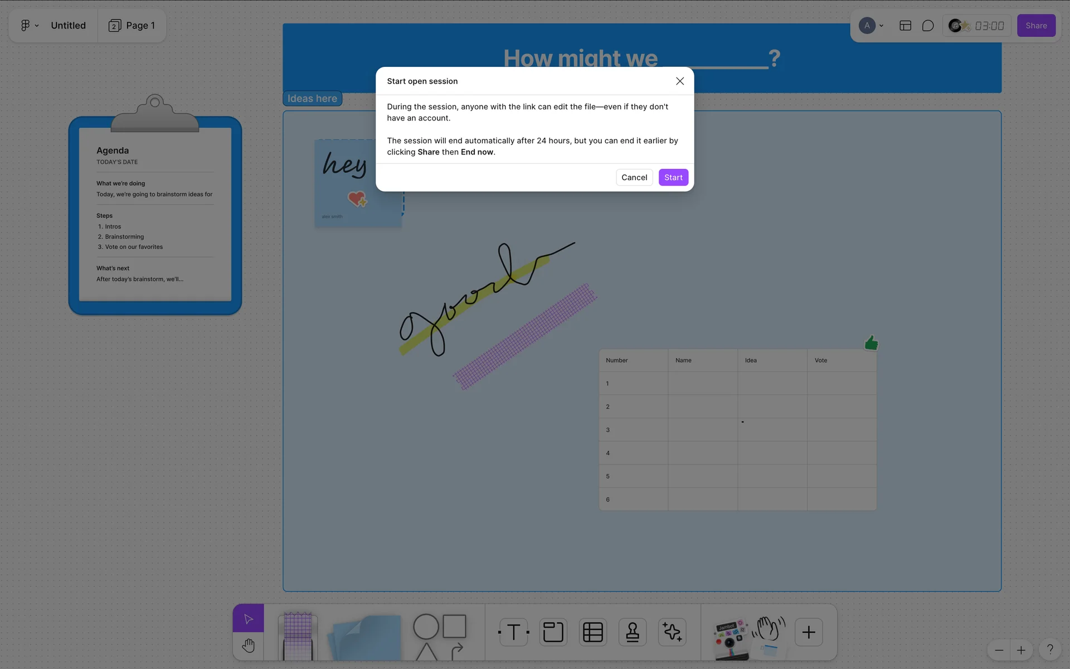Zoom out with minus button

(999, 650)
